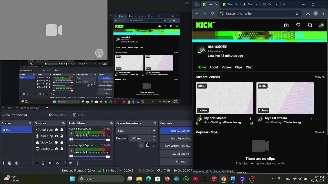The image size is (328, 184).
Task: Reload the kick.com page
Action: point(212,14)
